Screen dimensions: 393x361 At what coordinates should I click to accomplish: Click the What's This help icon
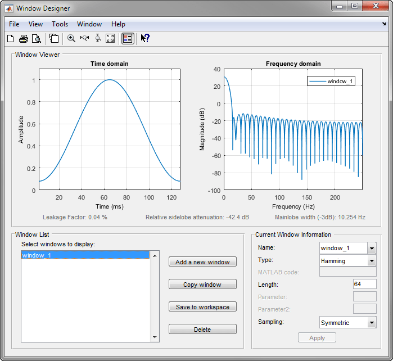coord(145,38)
